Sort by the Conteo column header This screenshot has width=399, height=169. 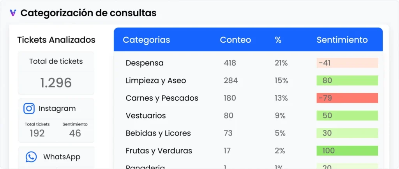click(235, 40)
